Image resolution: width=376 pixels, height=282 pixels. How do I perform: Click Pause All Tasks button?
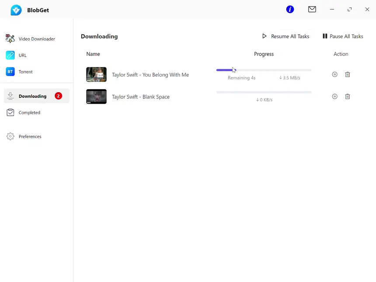pos(343,36)
